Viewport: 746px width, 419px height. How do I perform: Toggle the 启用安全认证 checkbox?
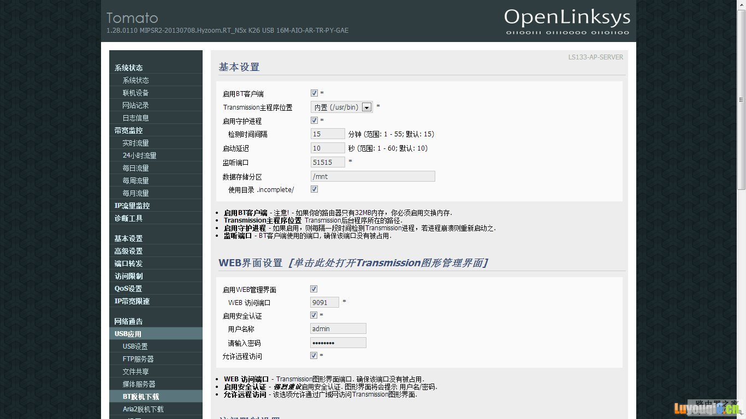[313, 315]
